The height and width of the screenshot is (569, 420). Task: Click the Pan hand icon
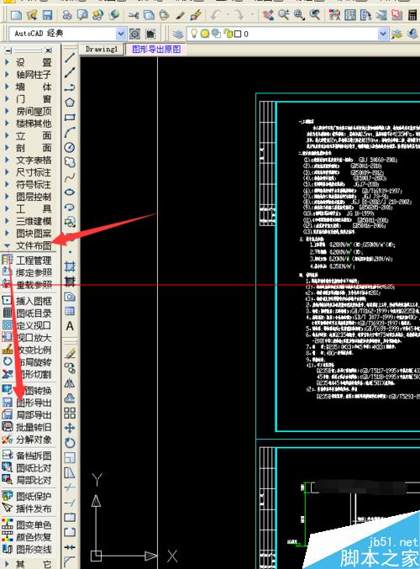pos(269,15)
